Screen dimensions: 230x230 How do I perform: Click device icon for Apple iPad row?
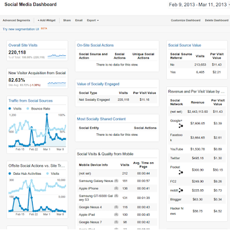116,214
